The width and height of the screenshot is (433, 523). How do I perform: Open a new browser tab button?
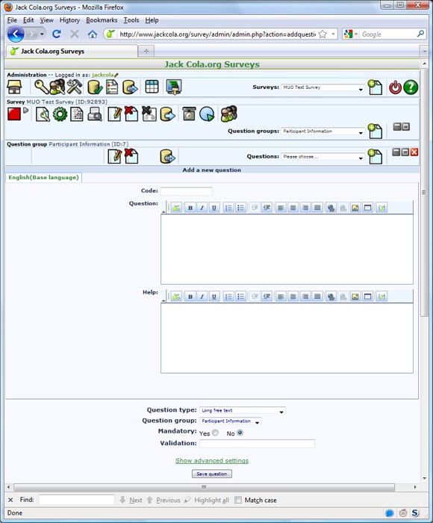coord(146,51)
